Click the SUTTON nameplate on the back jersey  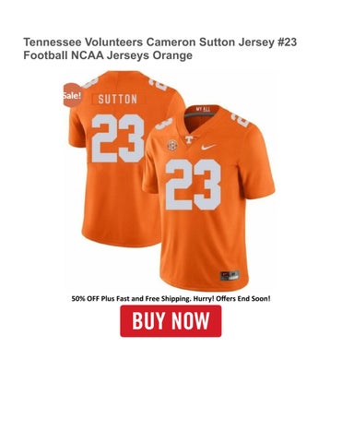pos(117,100)
